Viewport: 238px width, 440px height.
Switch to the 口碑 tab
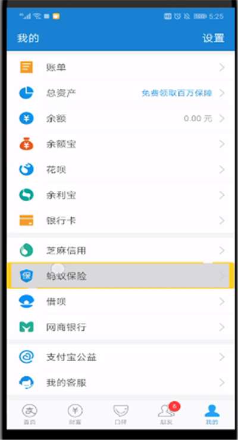point(121,414)
